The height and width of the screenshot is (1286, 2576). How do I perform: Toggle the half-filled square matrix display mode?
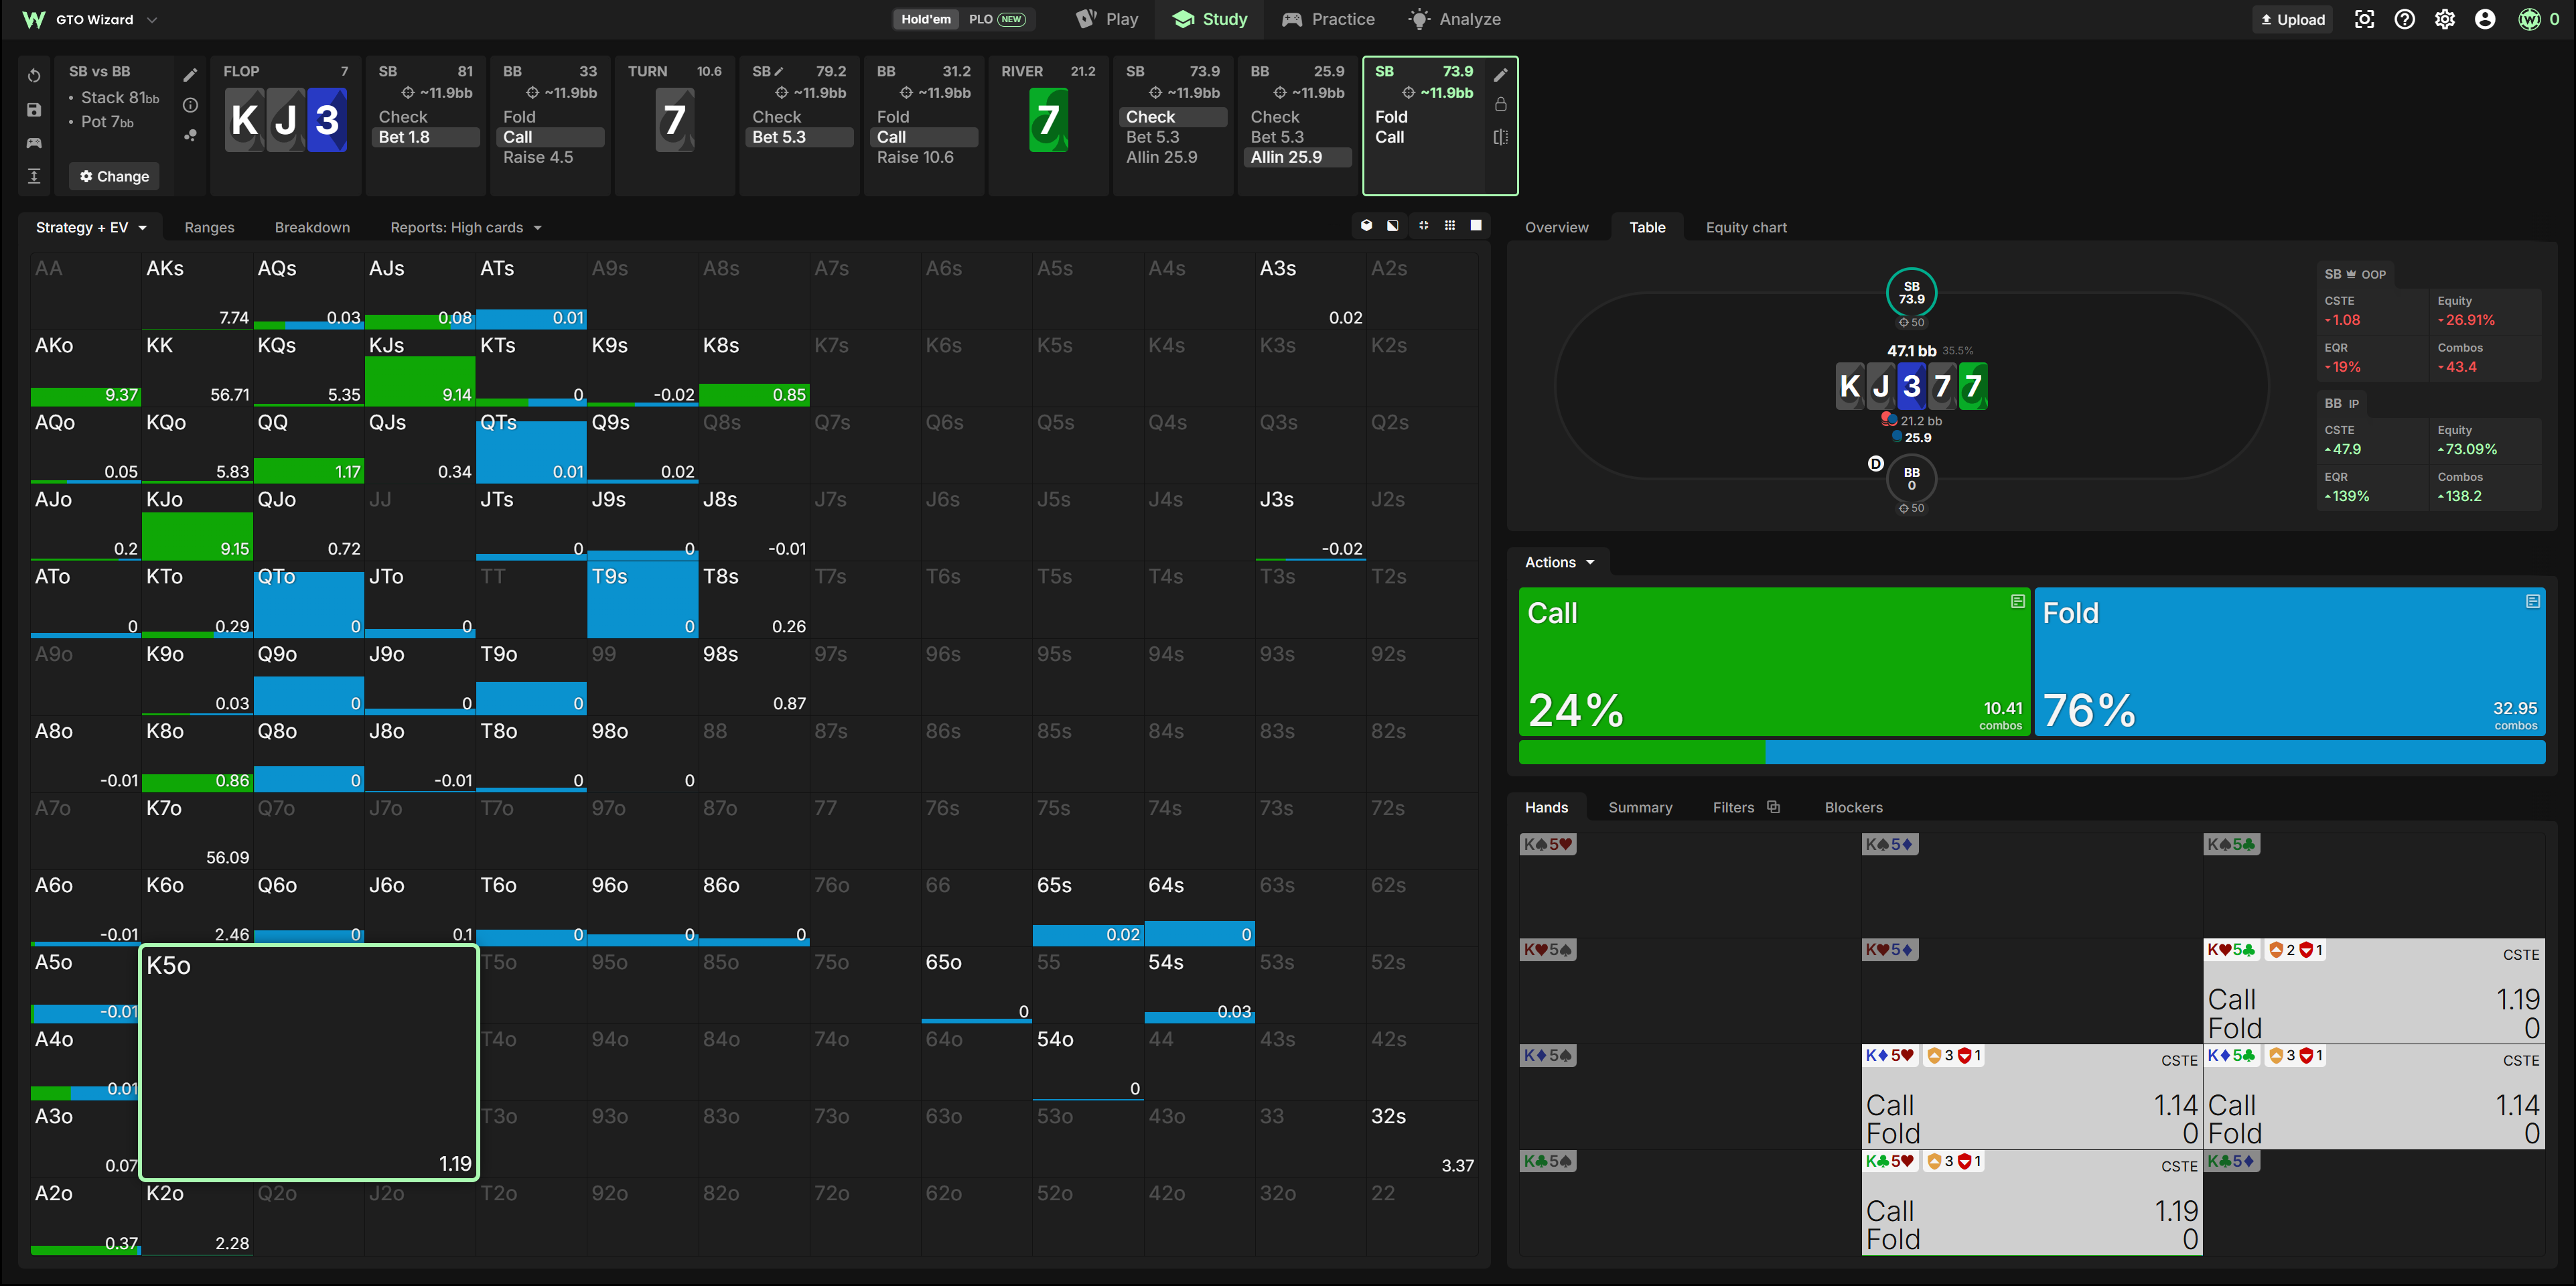click(1393, 226)
